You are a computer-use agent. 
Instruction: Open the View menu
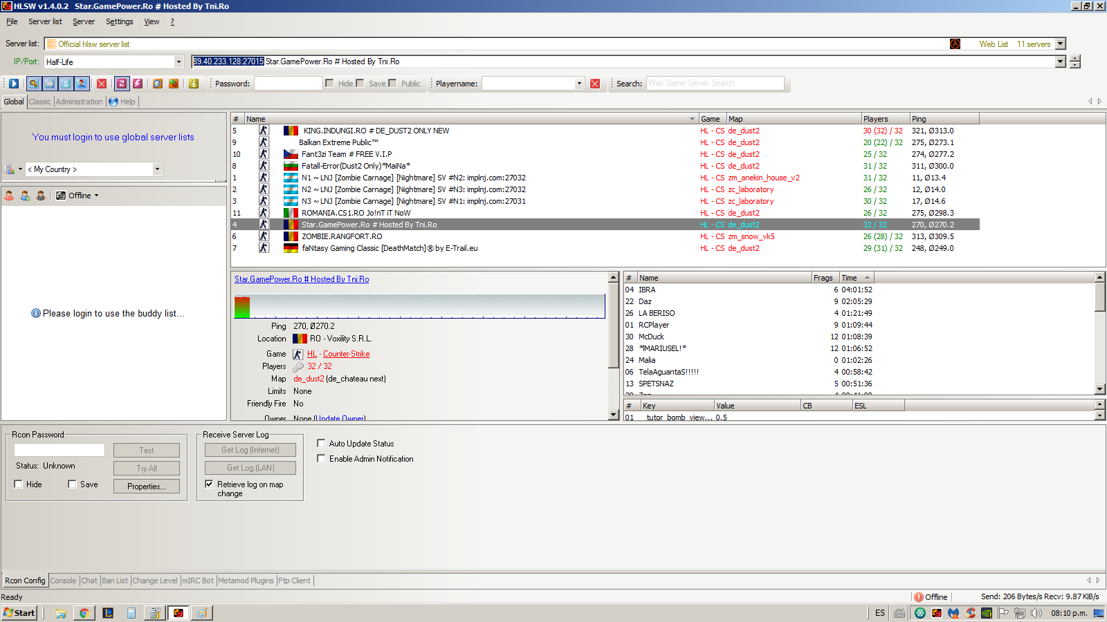152,21
